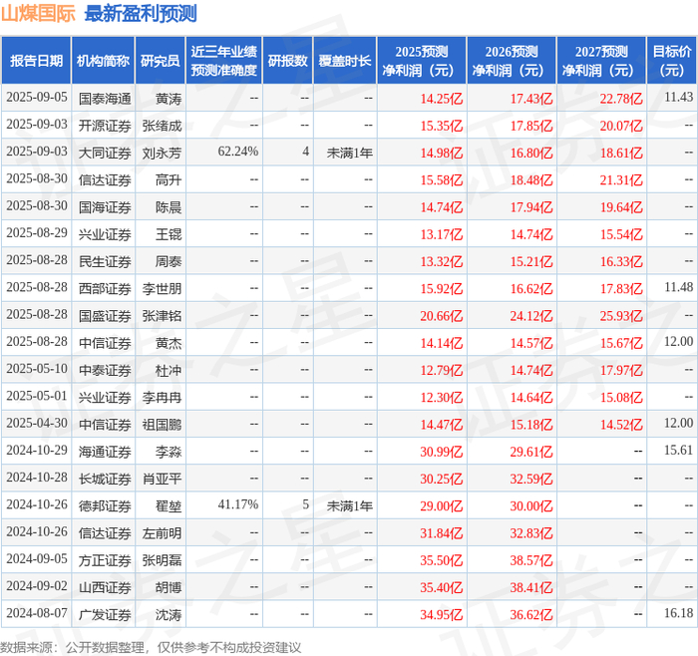
Task: Select the 国盛证券 institution cell
Action: point(105,316)
